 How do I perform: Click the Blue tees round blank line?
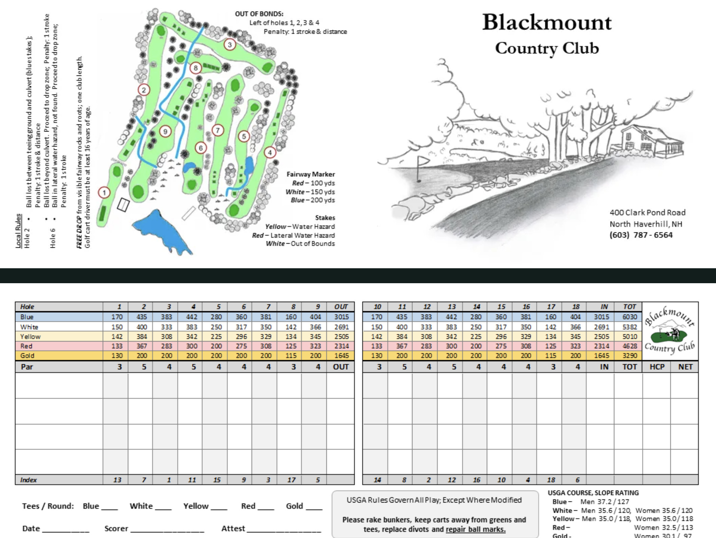(110, 509)
